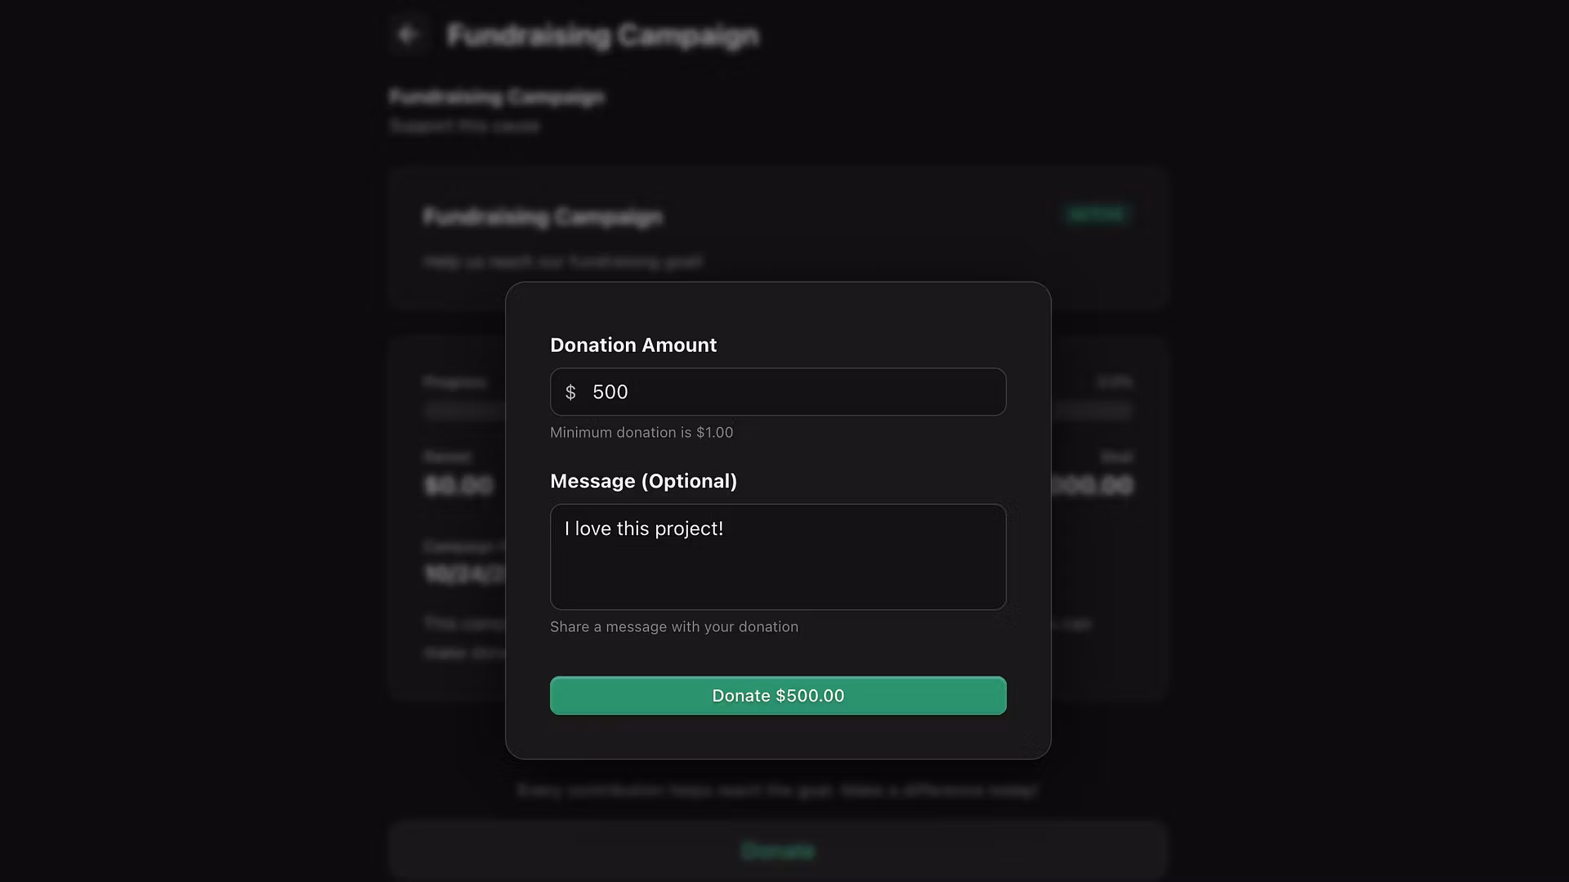Click the dollar sign in amount field
This screenshot has height=882, width=1569.
[x=570, y=393]
